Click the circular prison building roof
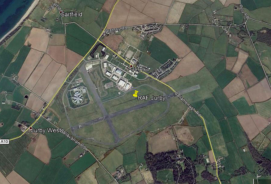The width and height of the screenshot is (271, 184). click(x=78, y=99)
